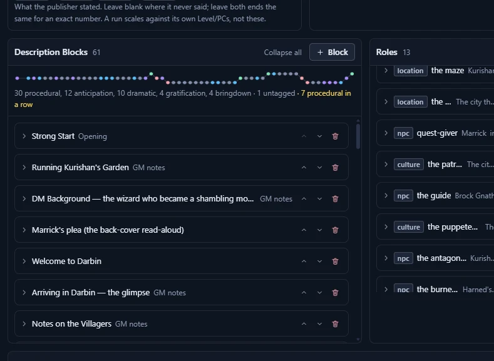Expand the Welcome to Darbin block
This screenshot has width=494, height=361.
tap(24, 262)
